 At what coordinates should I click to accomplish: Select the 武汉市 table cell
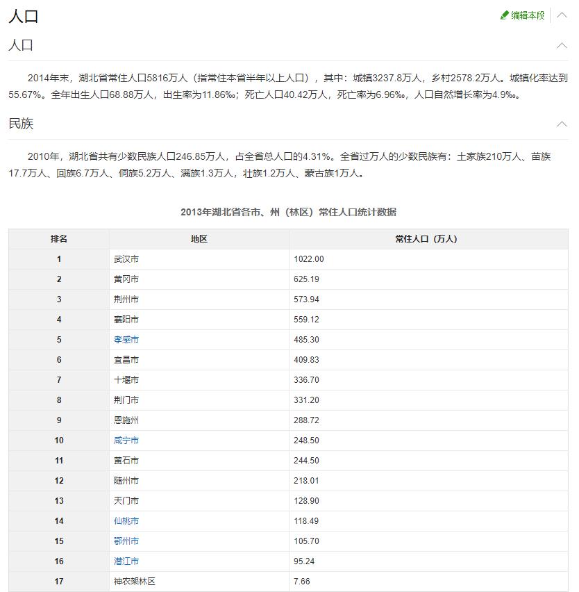click(199, 259)
